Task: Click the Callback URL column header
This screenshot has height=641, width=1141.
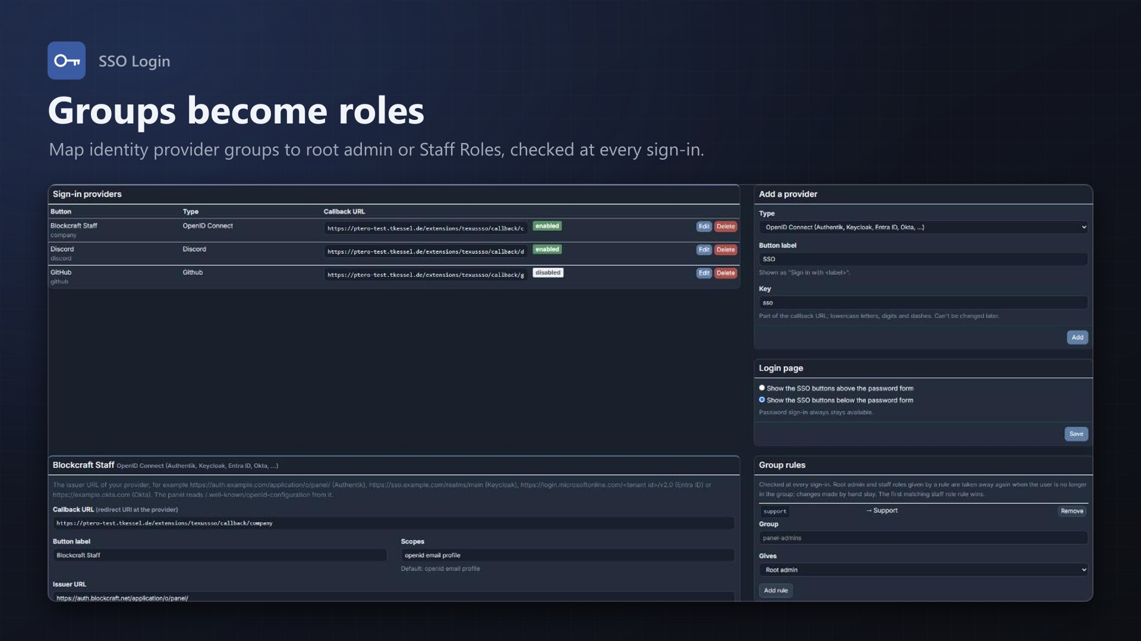Action: (x=344, y=212)
